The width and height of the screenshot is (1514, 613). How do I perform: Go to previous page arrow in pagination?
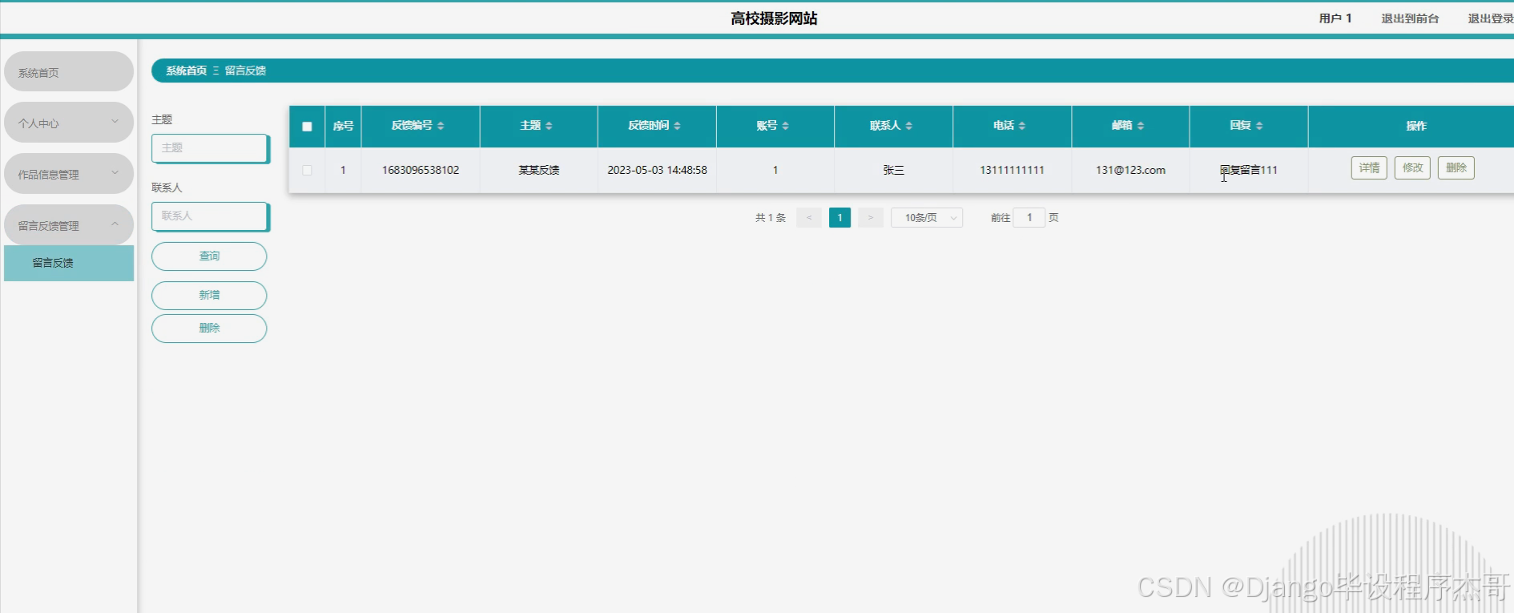pos(809,218)
